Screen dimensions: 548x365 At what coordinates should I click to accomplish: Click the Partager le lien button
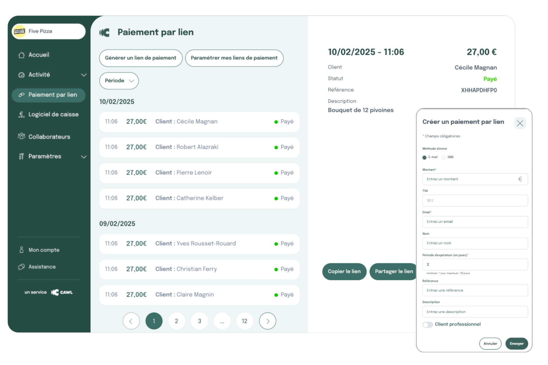393,272
